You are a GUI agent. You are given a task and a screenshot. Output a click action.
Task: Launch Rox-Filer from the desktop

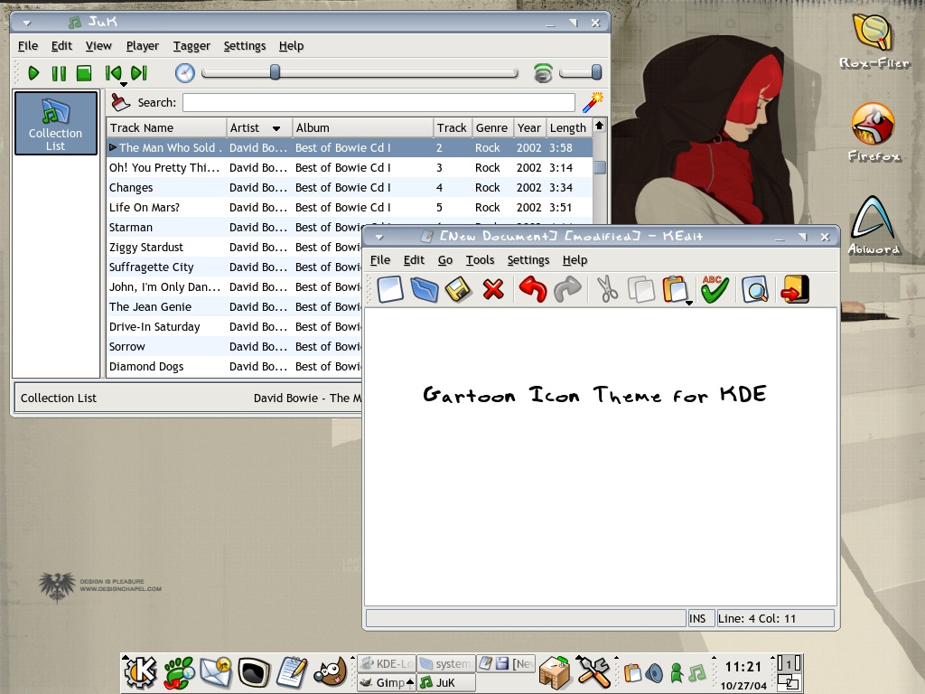pyautogui.click(x=874, y=40)
